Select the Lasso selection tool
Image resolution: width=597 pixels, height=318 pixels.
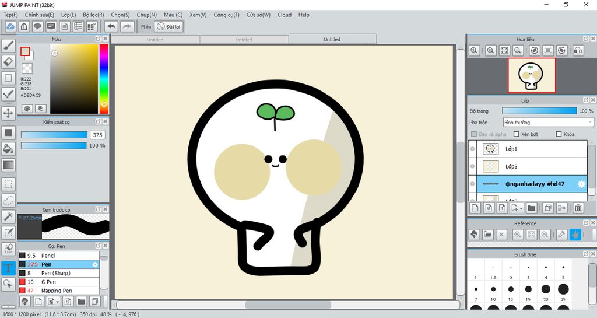click(8, 200)
